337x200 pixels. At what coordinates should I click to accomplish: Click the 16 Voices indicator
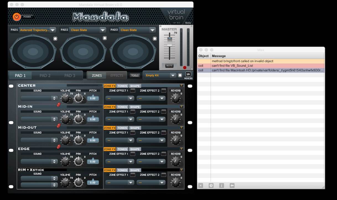[188, 74]
